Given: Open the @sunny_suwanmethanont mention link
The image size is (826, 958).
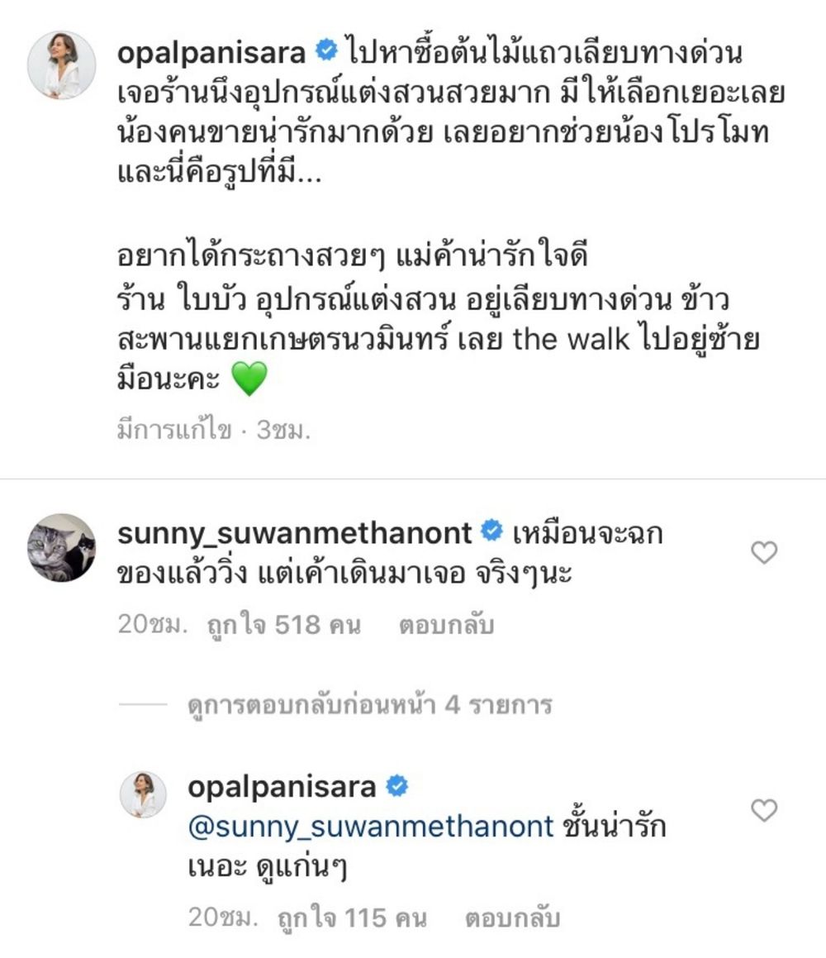Looking at the screenshot, I should pyautogui.click(x=371, y=827).
